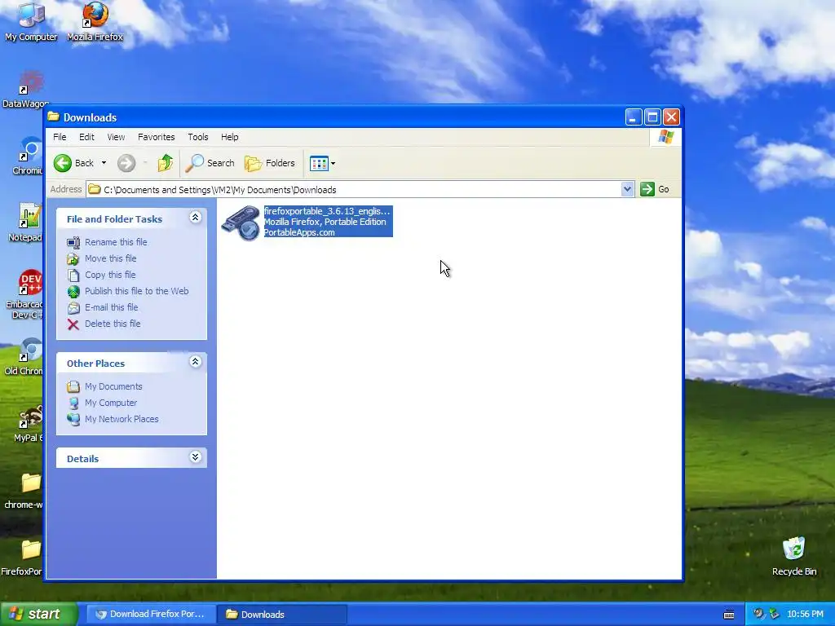This screenshot has width=835, height=626.
Task: Open the Back history dropdown arrow
Action: (104, 163)
